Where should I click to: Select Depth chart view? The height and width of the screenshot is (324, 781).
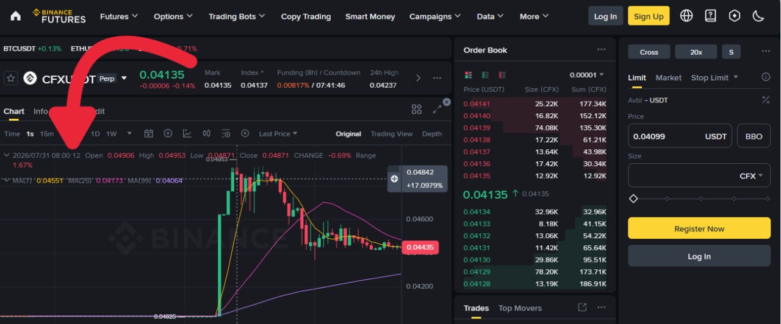coord(432,134)
